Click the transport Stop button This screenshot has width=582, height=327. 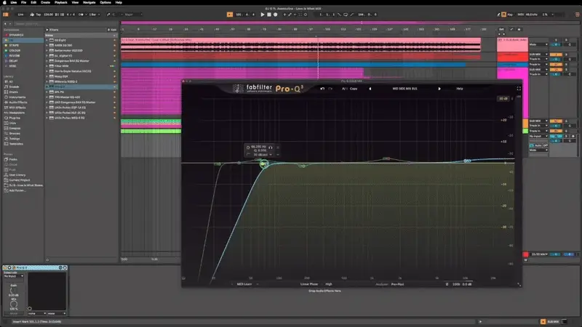click(269, 15)
